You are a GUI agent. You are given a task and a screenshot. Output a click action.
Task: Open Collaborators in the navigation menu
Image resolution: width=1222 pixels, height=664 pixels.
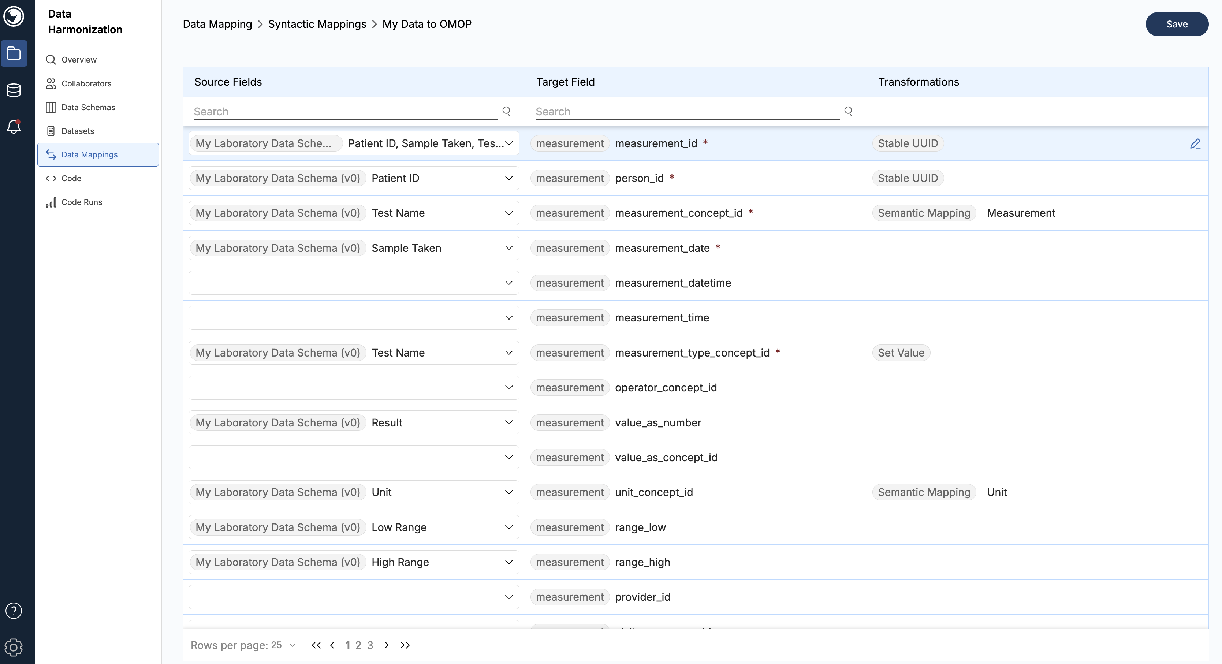click(x=98, y=83)
